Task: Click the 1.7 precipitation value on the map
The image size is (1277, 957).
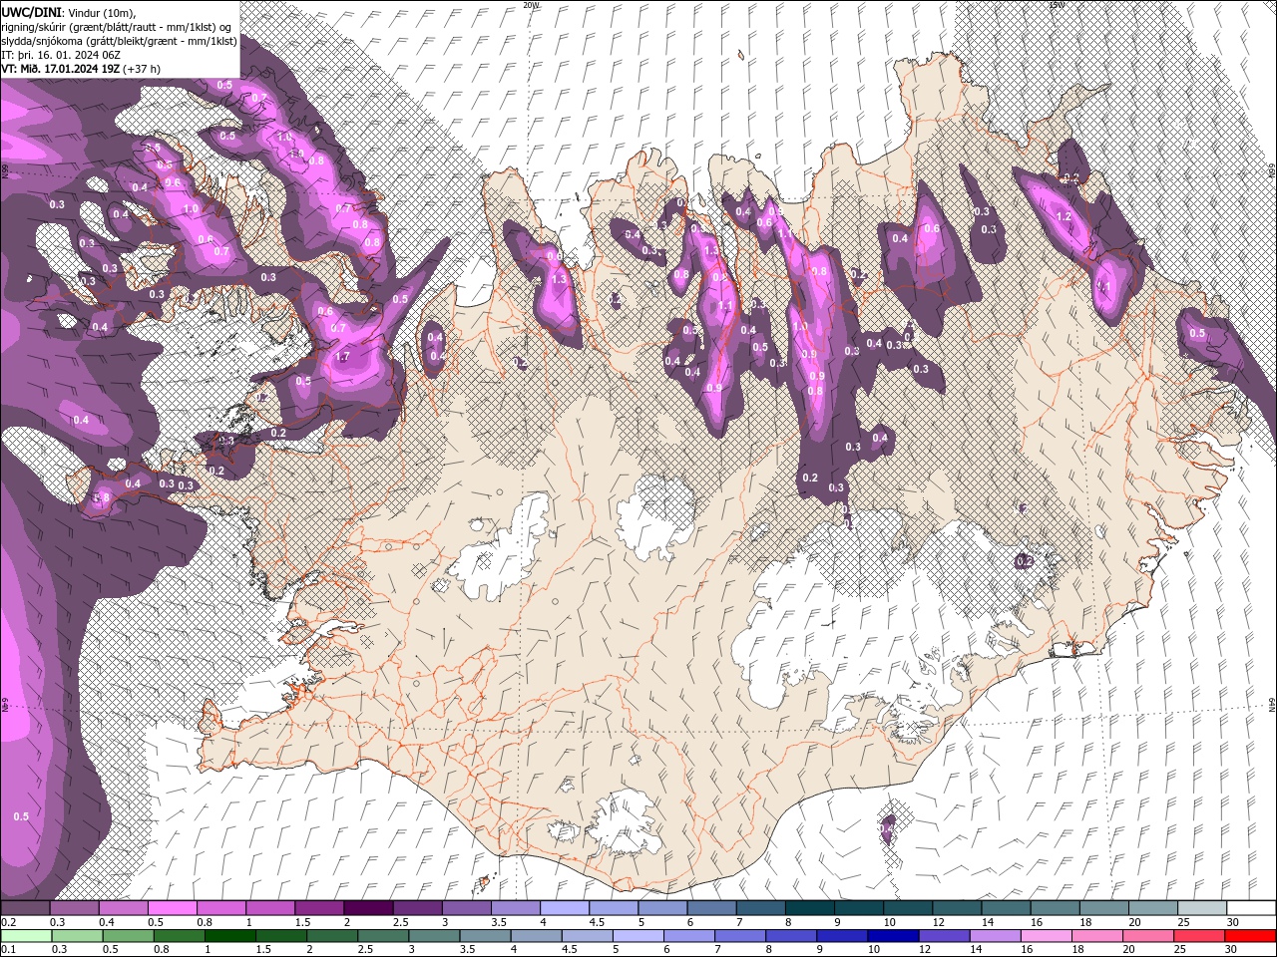Action: 343,357
